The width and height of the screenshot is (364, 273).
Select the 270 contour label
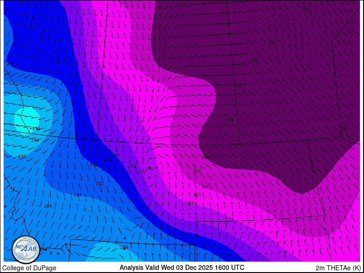pos(149,169)
